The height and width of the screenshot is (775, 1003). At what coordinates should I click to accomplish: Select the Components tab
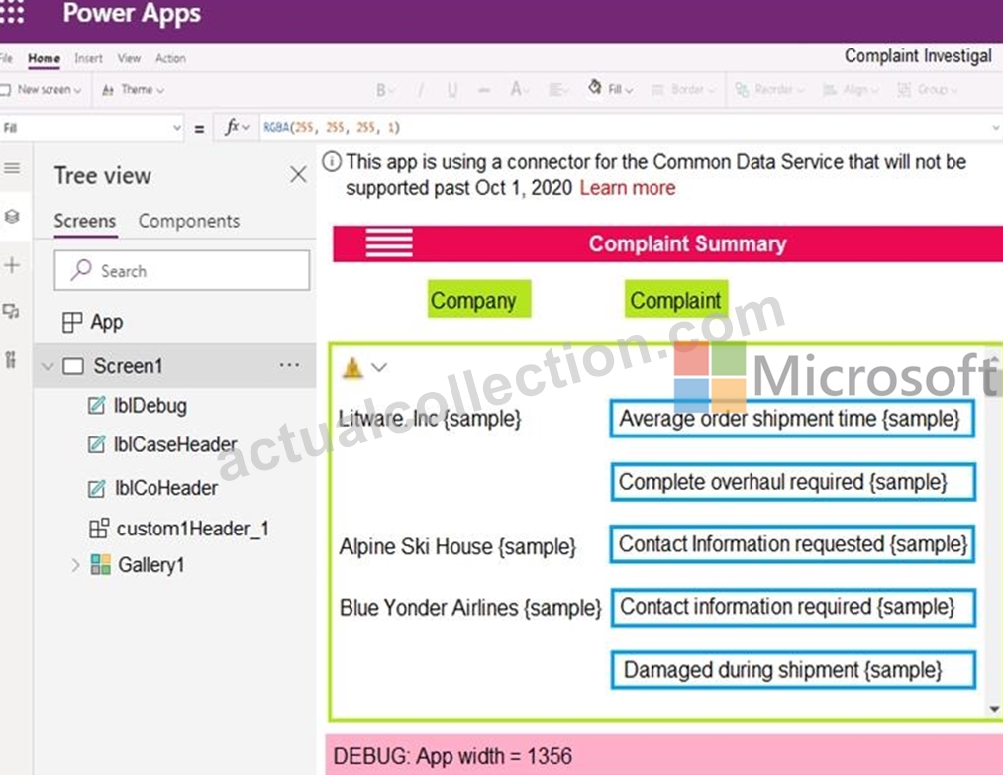(x=189, y=222)
